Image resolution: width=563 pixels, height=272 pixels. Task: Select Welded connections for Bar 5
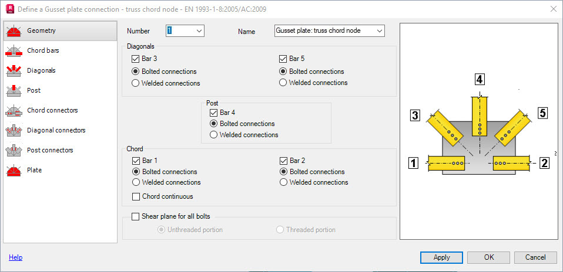click(284, 83)
